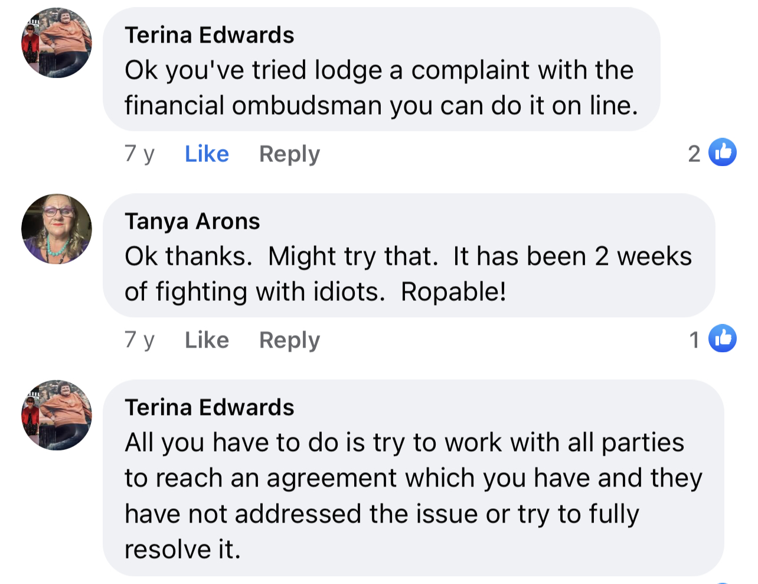758x584 pixels.
Task: Select the word 'Ropable!' in Tanya's comment
Action: (453, 291)
